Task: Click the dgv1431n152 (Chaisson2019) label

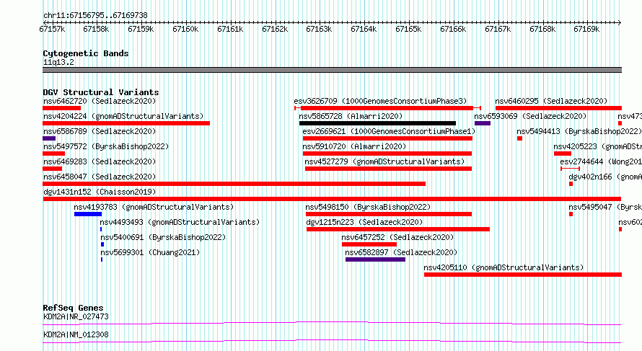Action: click(x=100, y=192)
